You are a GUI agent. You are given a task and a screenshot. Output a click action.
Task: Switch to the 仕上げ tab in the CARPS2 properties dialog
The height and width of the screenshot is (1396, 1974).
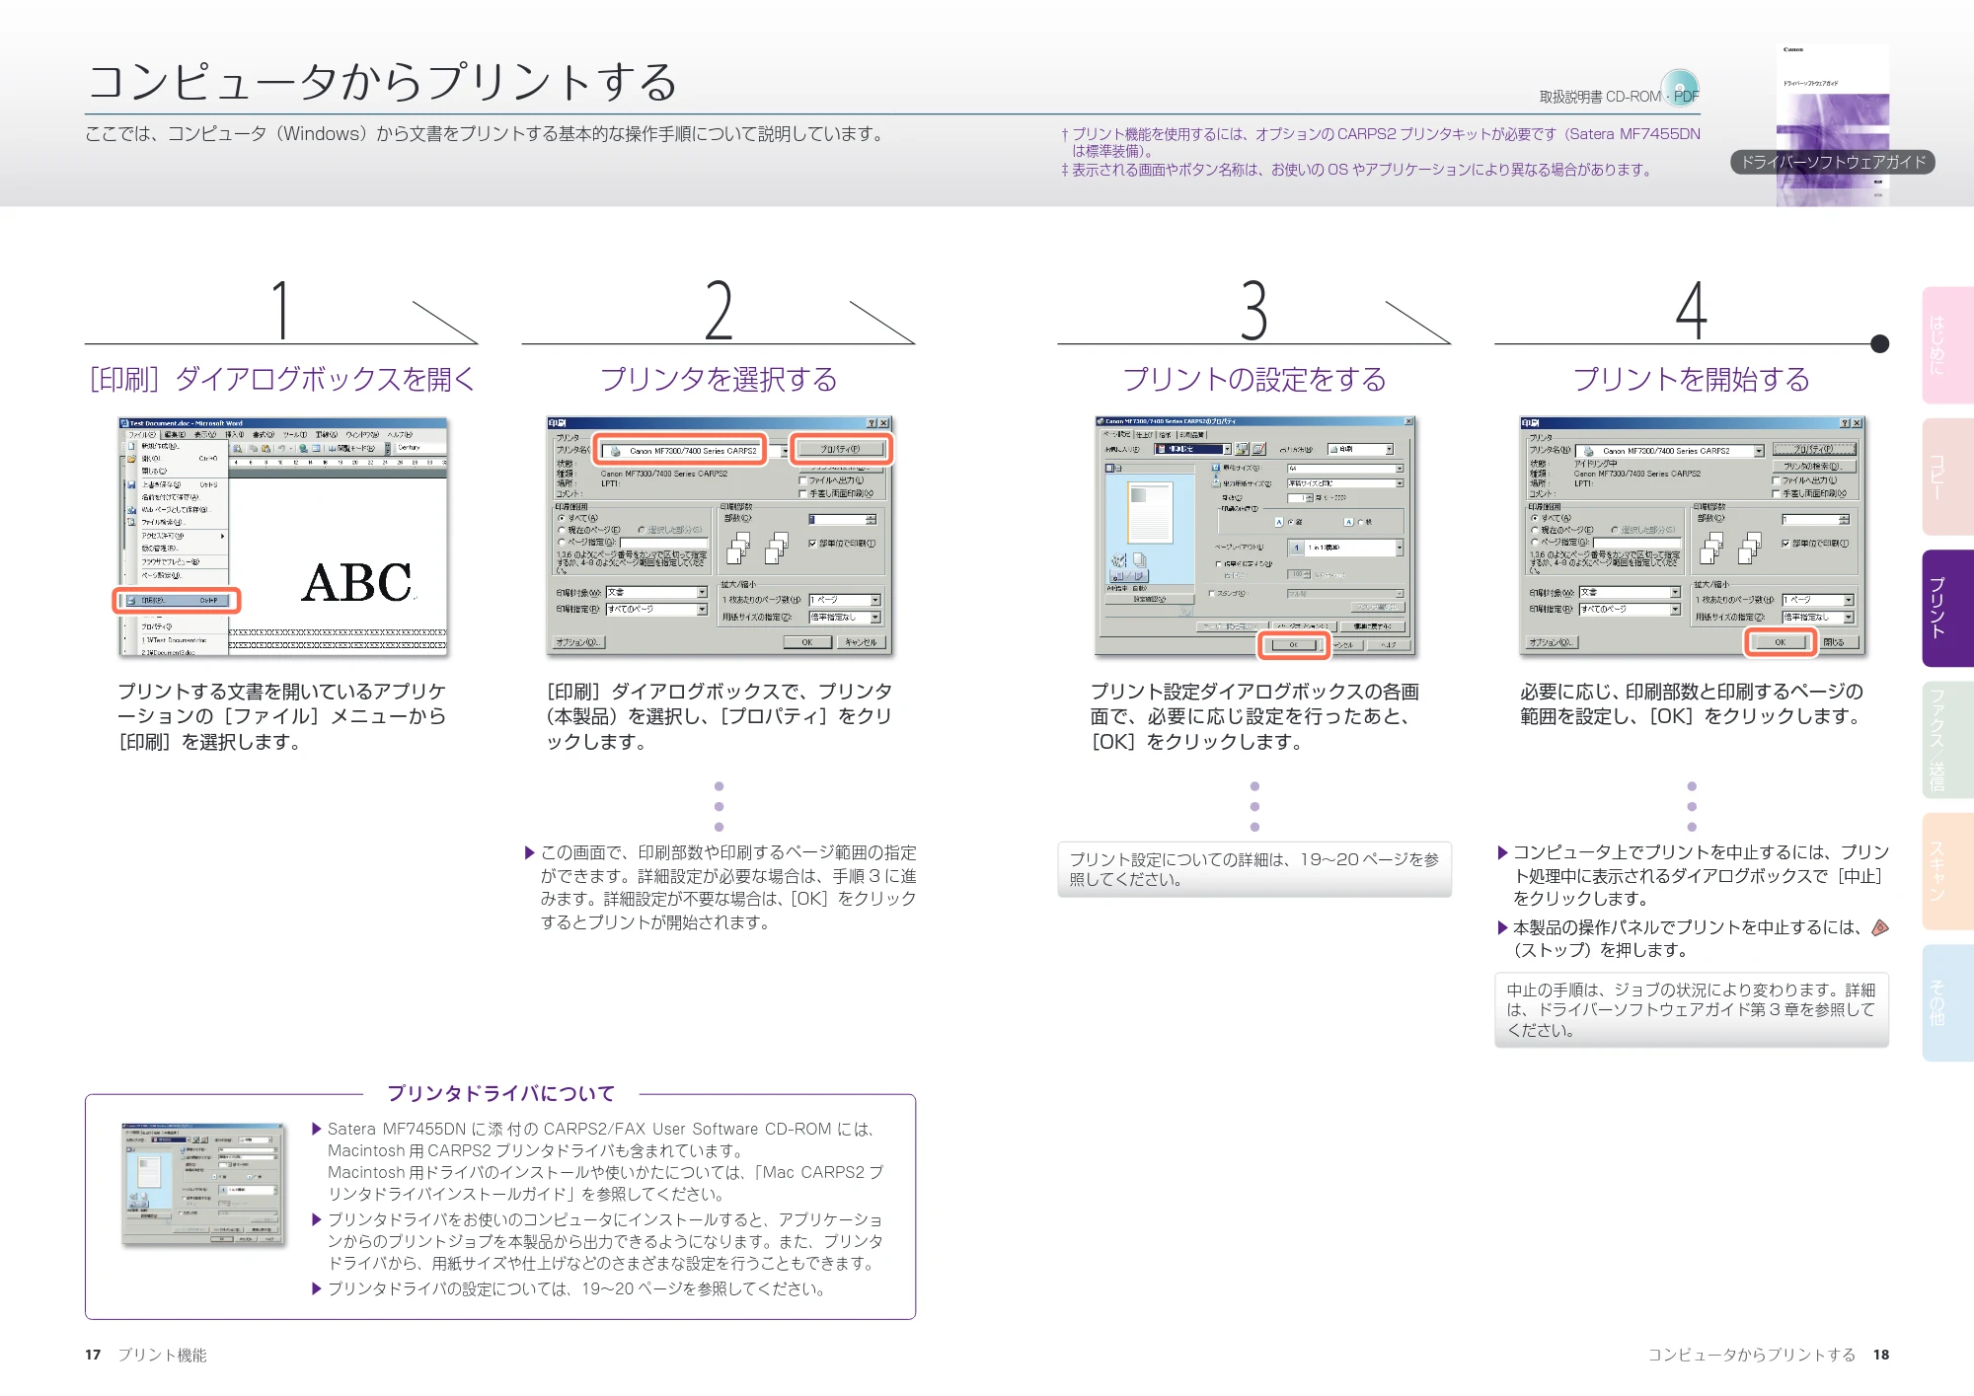(1144, 434)
